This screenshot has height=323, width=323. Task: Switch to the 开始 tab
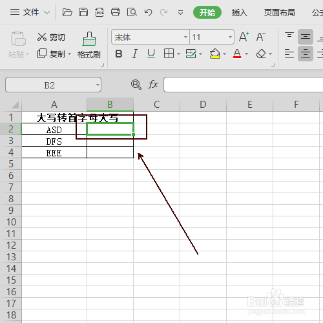[x=207, y=12]
